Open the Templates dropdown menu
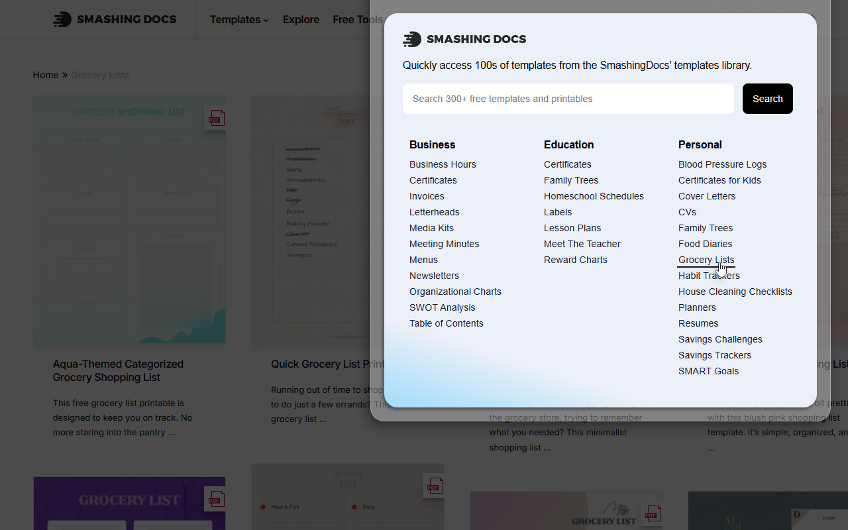The height and width of the screenshot is (530, 848). [x=239, y=20]
